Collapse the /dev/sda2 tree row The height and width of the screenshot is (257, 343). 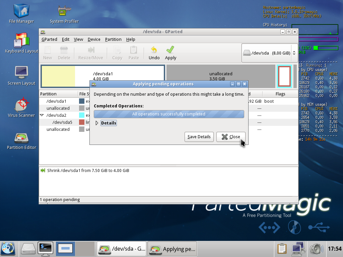coord(42,115)
